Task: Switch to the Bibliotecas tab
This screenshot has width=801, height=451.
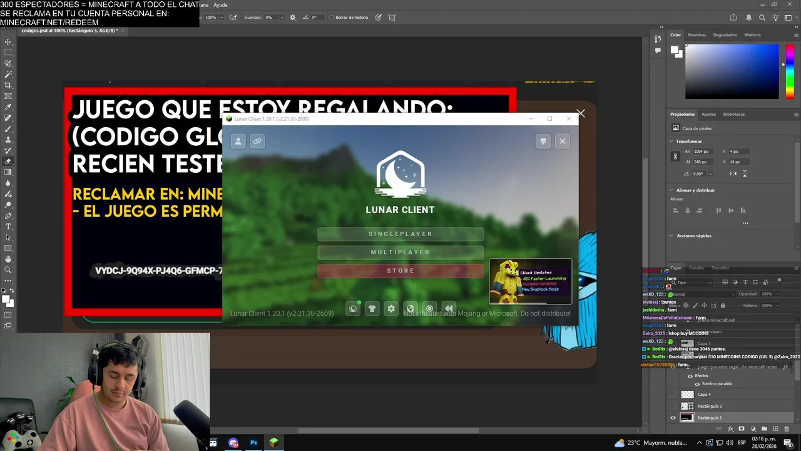Action: coord(734,114)
